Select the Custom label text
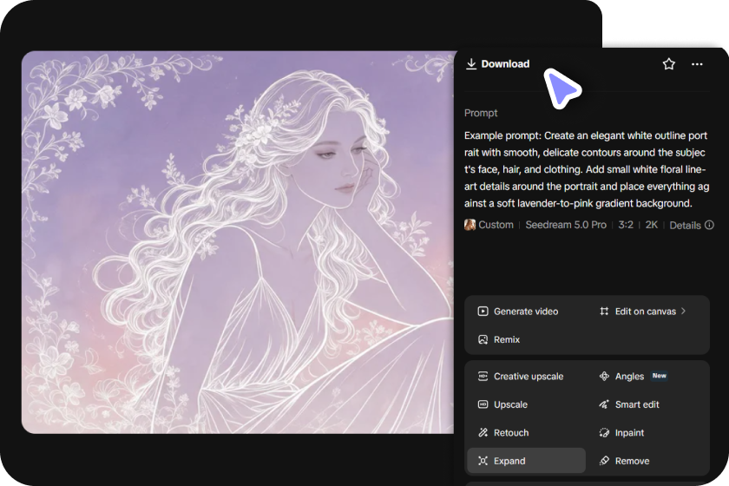 (496, 225)
